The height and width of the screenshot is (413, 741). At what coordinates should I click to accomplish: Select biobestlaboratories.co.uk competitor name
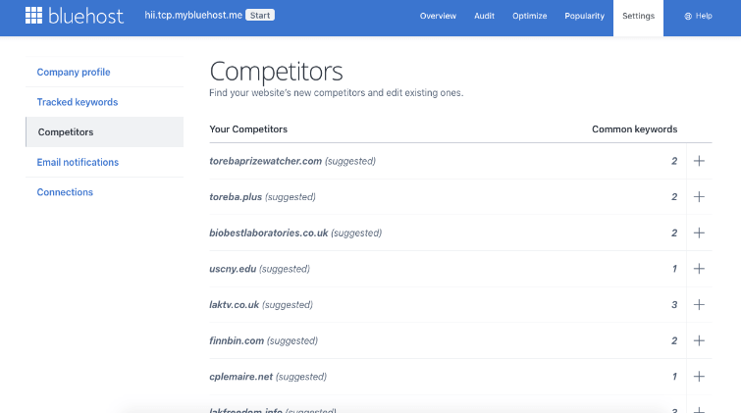pyautogui.click(x=269, y=232)
